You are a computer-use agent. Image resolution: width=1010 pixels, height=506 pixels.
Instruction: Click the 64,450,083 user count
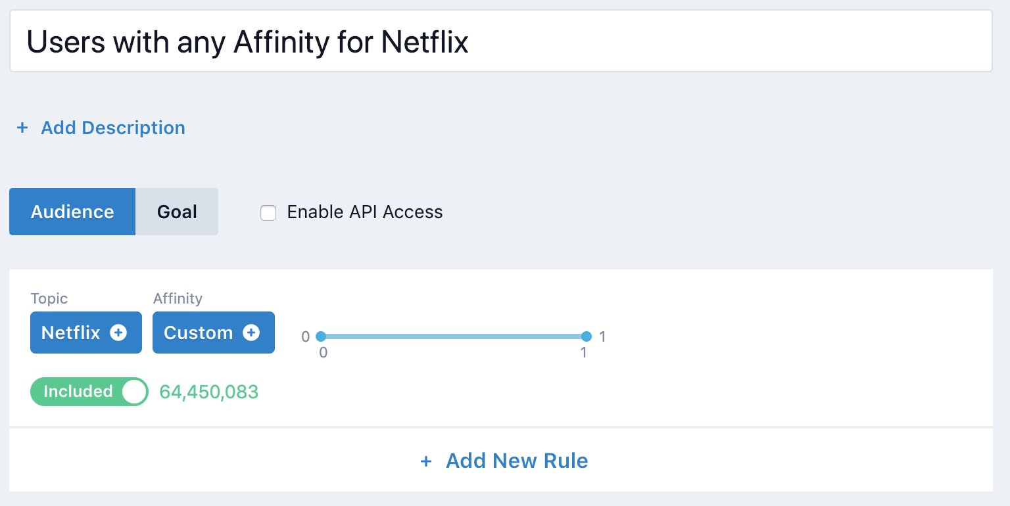pos(209,392)
